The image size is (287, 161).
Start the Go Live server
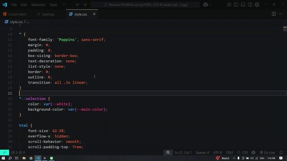pyautogui.click(x=267, y=153)
